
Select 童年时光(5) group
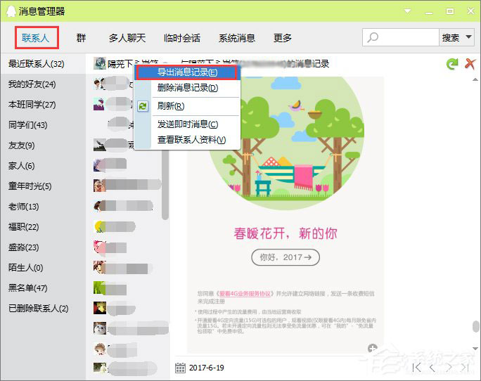coord(43,186)
